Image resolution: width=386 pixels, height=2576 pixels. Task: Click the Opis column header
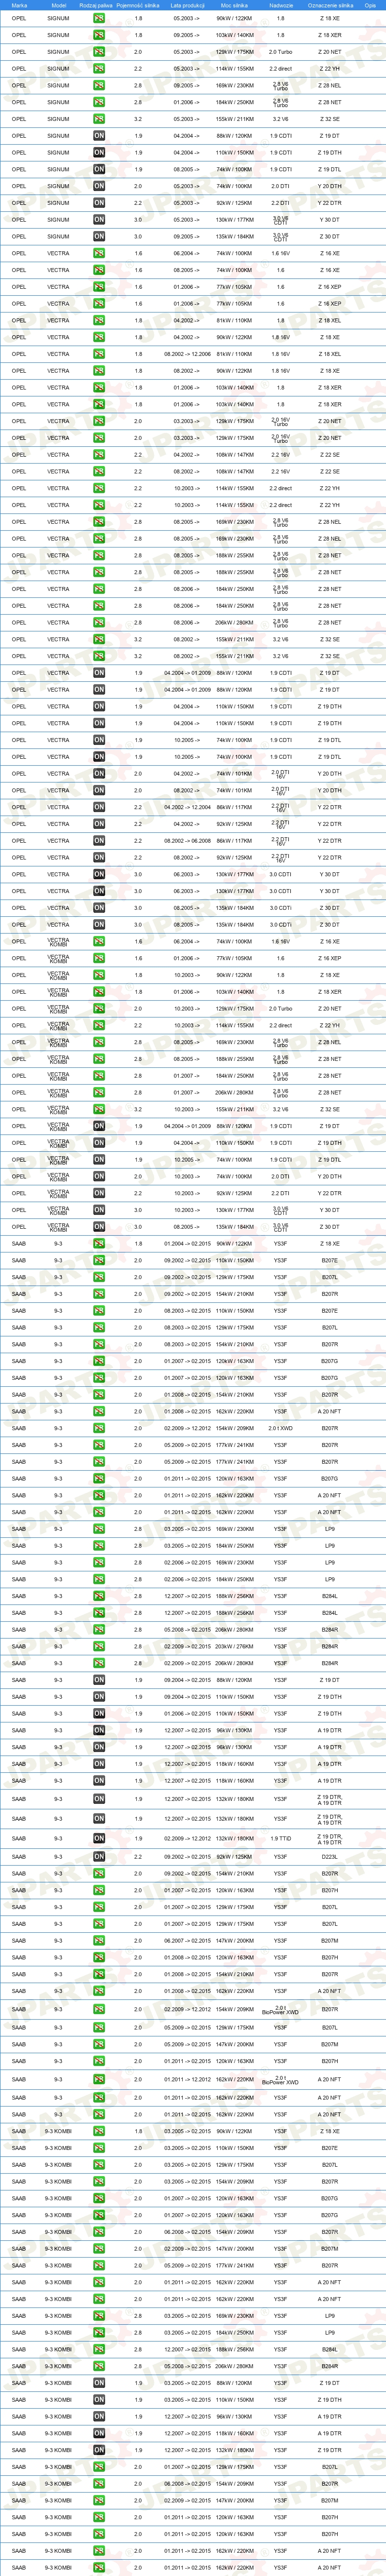(x=371, y=5)
